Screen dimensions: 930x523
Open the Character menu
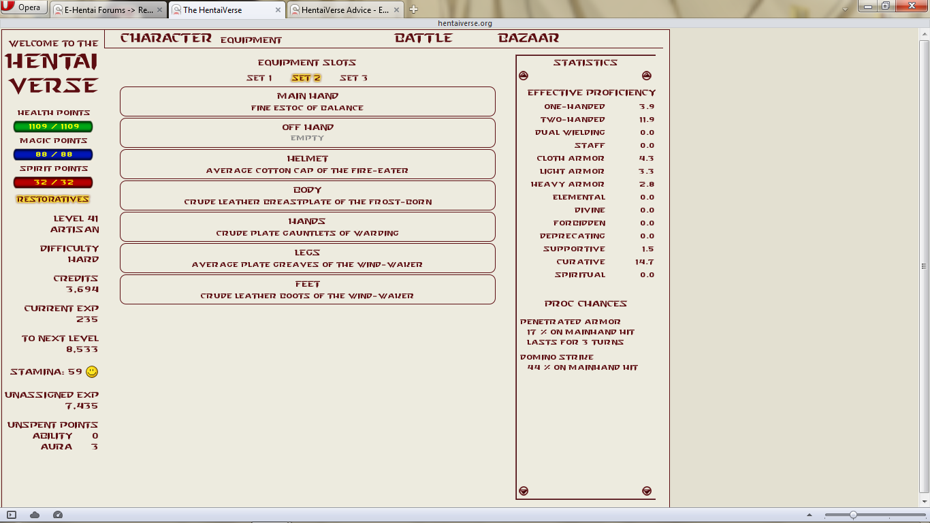coord(165,38)
